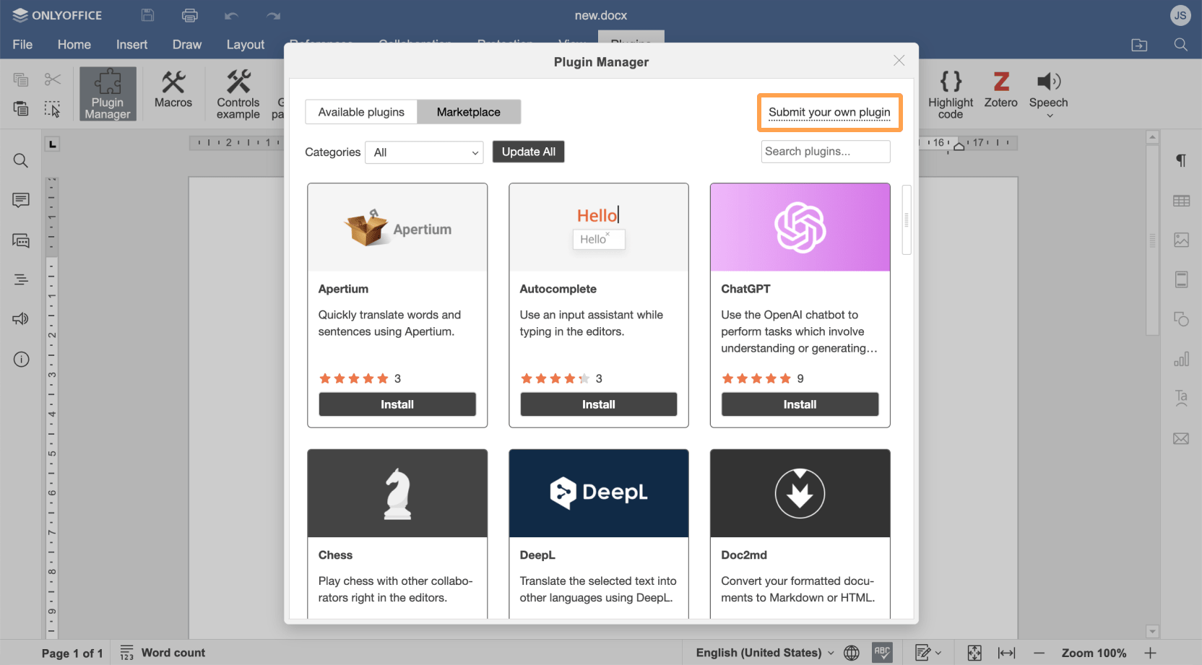Image resolution: width=1202 pixels, height=665 pixels.
Task: Open the File menu
Action: coord(22,45)
